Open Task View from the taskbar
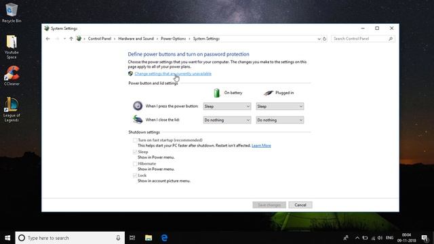 point(132,238)
